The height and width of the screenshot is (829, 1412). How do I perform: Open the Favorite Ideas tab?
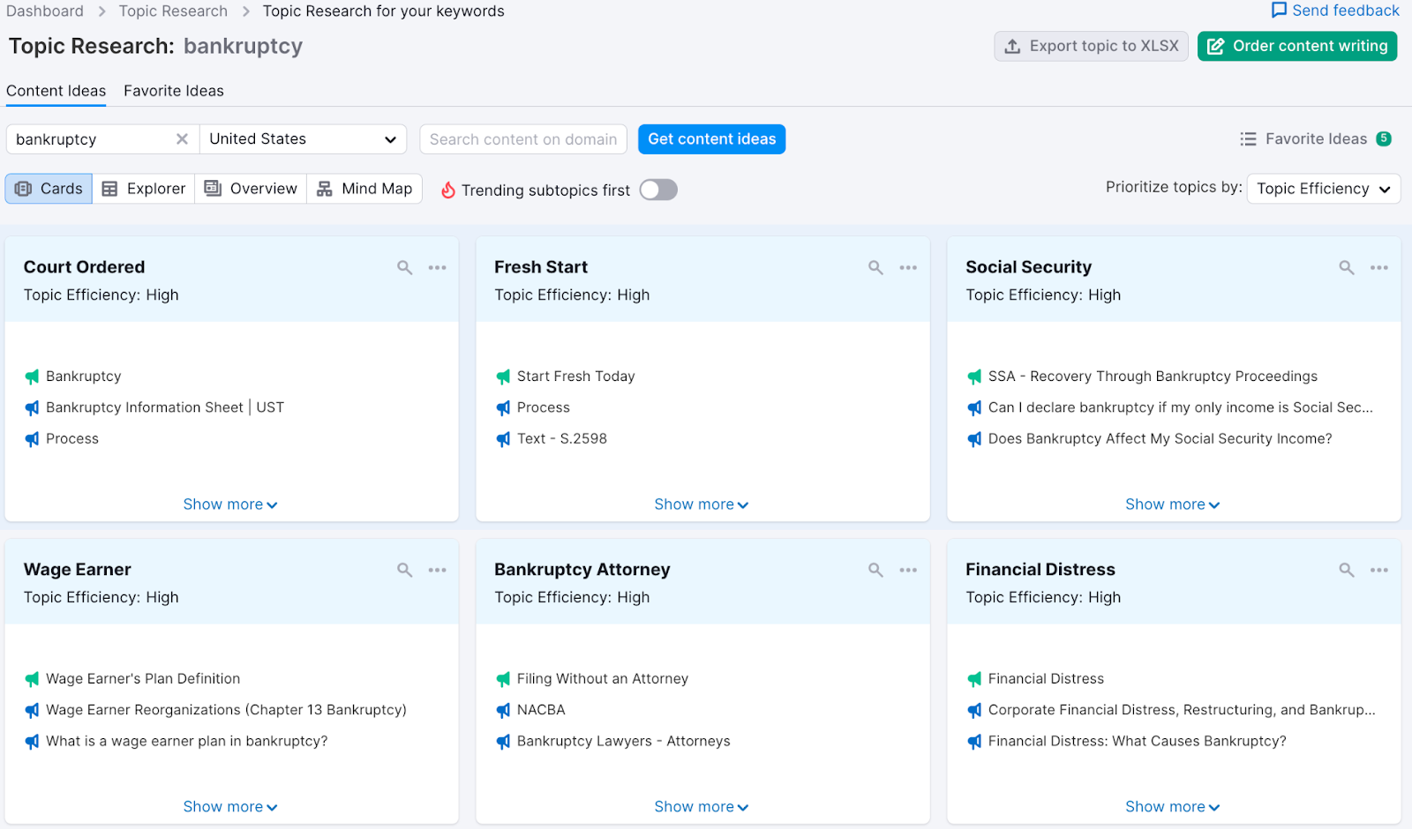pyautogui.click(x=174, y=91)
